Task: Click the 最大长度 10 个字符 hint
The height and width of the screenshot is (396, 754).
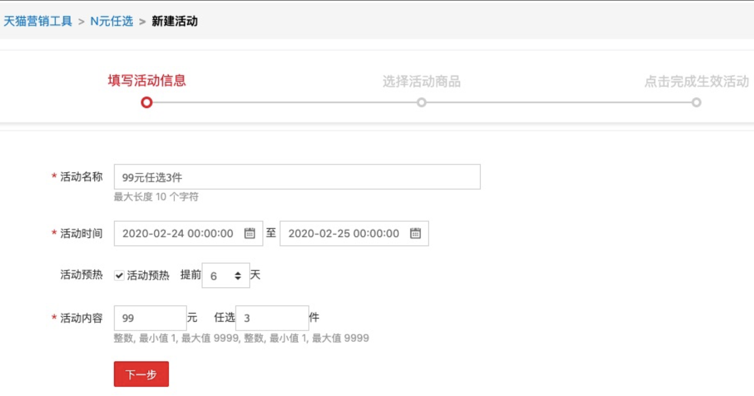Action: tap(156, 197)
